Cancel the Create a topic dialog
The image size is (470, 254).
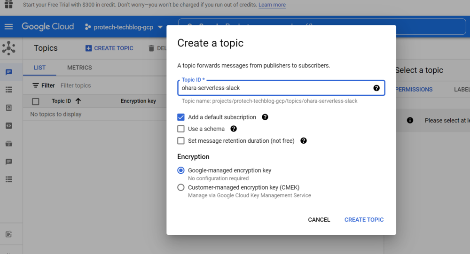pyautogui.click(x=319, y=220)
